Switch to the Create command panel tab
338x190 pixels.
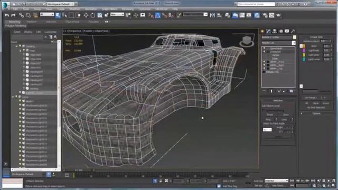click(262, 31)
